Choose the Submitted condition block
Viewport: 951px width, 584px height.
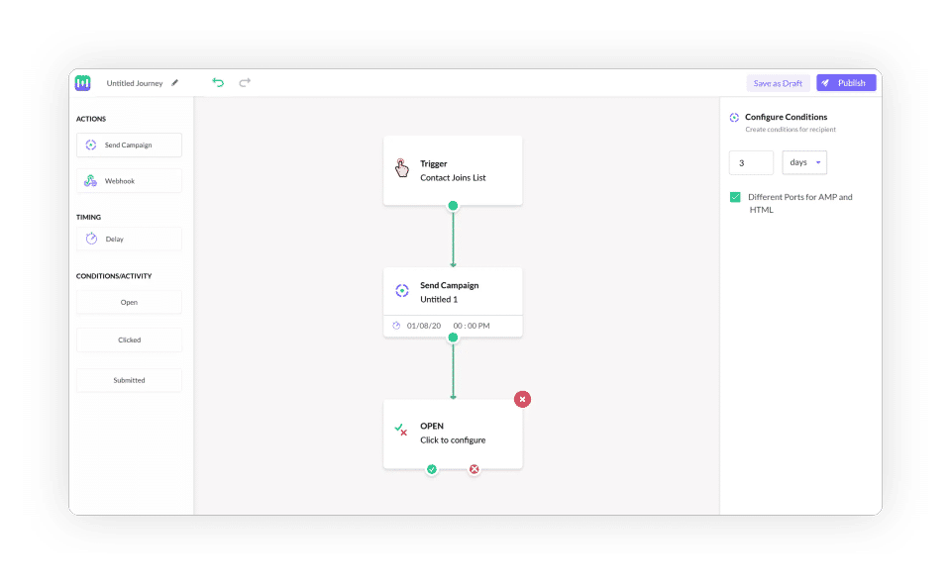coord(129,380)
